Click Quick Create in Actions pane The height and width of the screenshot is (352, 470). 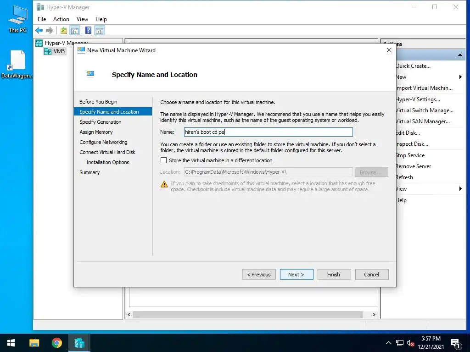(x=413, y=66)
